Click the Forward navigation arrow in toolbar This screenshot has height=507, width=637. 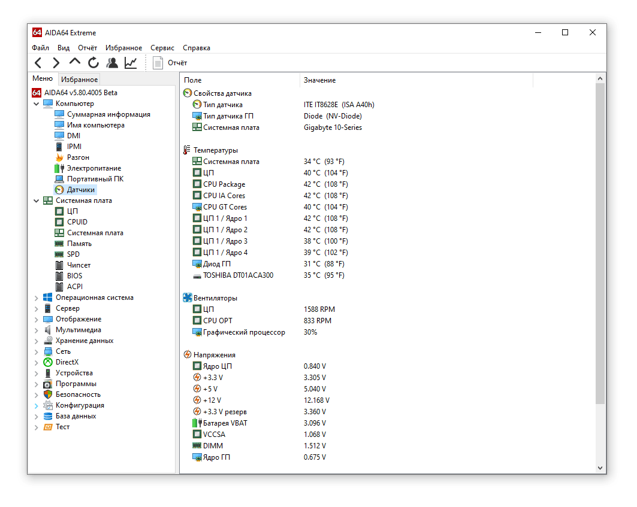click(56, 63)
